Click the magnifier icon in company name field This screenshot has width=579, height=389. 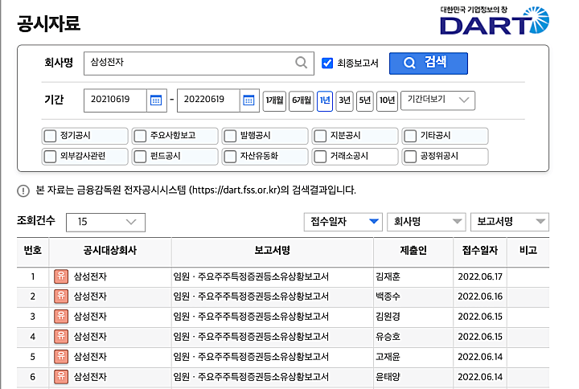(x=302, y=63)
